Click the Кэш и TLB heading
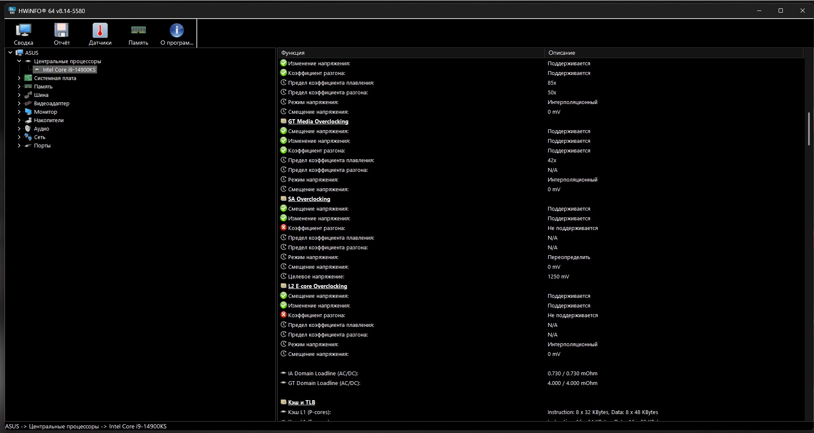The height and width of the screenshot is (433, 814). tap(302, 402)
